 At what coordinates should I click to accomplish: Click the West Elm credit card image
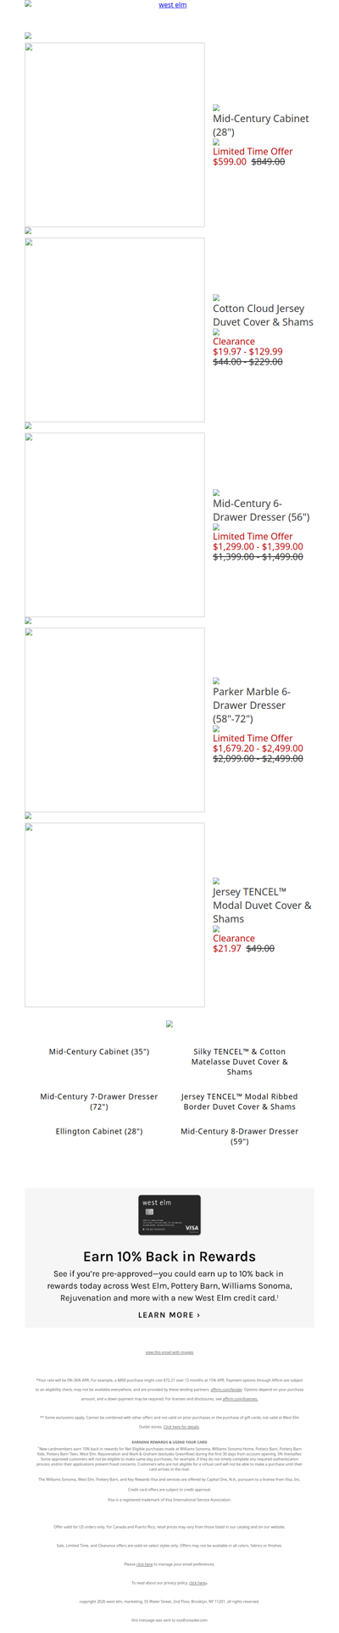169,1215
